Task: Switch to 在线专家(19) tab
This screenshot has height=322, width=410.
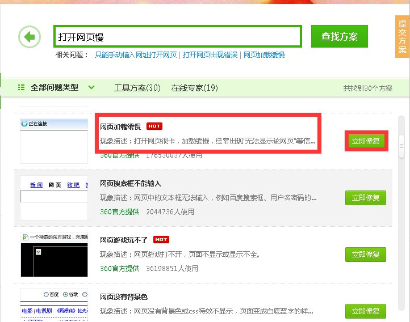Action: point(195,88)
